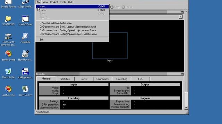
Task: Click the File menu
Action: 39,2
